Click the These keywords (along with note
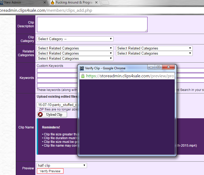204x175 pixels. [x=57, y=90]
